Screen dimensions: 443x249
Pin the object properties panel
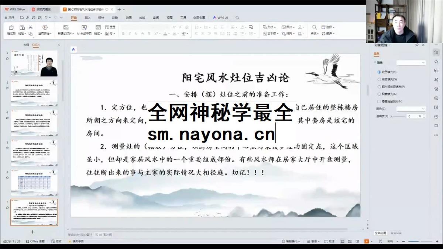(x=417, y=45)
